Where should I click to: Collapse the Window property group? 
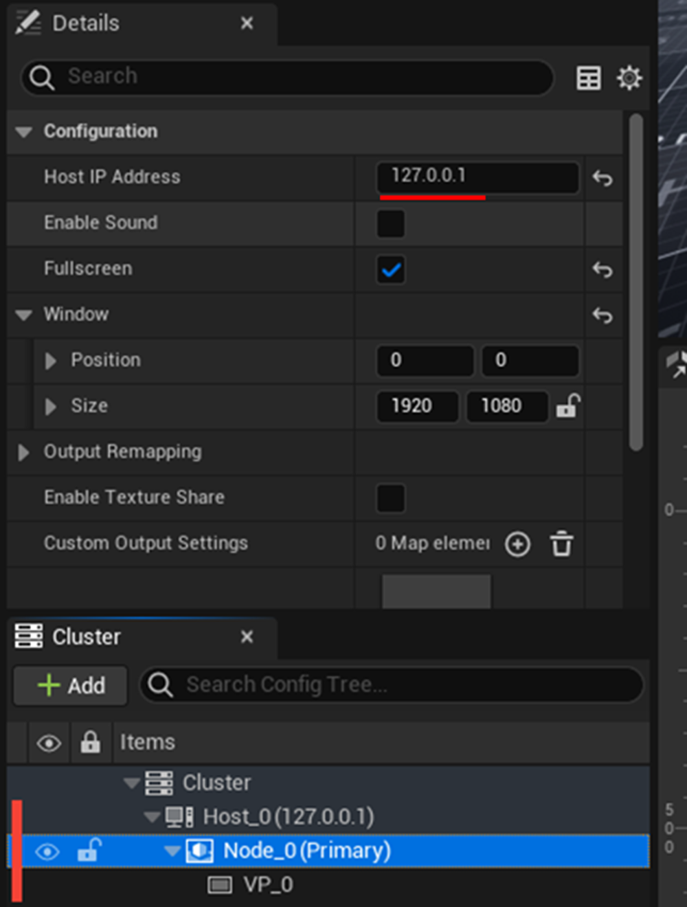coord(24,315)
